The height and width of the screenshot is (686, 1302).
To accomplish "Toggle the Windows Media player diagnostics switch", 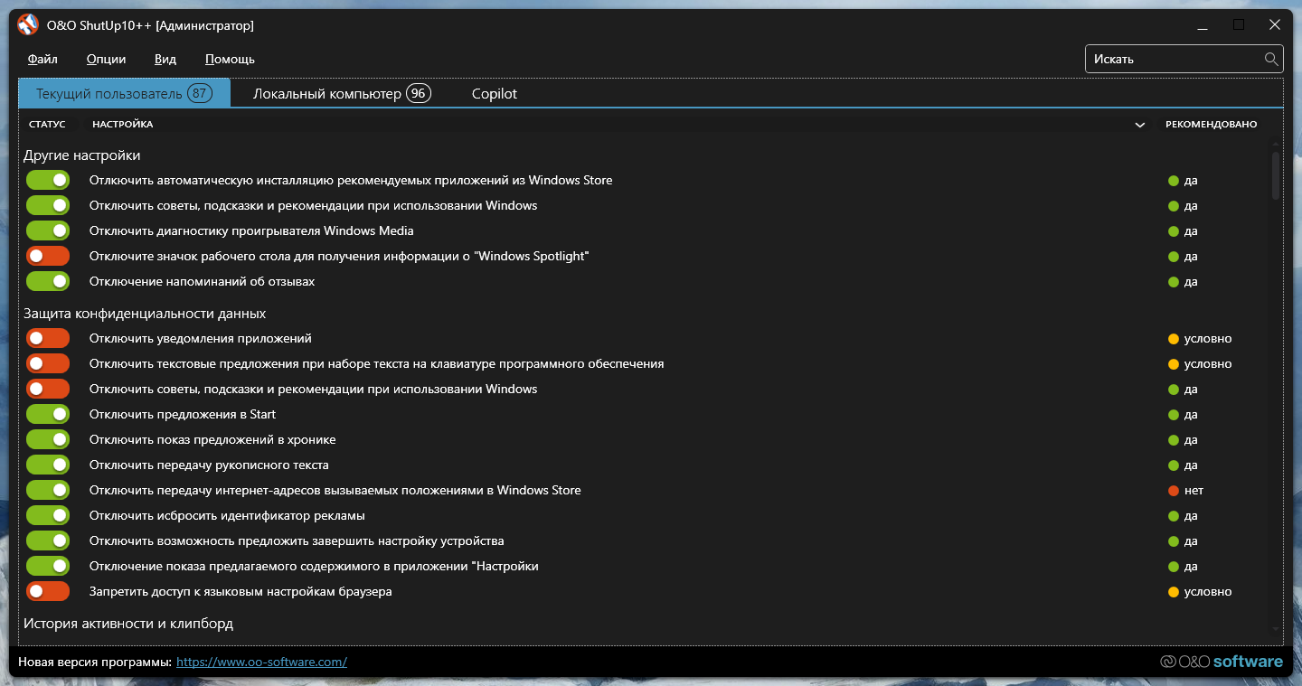I will point(48,230).
